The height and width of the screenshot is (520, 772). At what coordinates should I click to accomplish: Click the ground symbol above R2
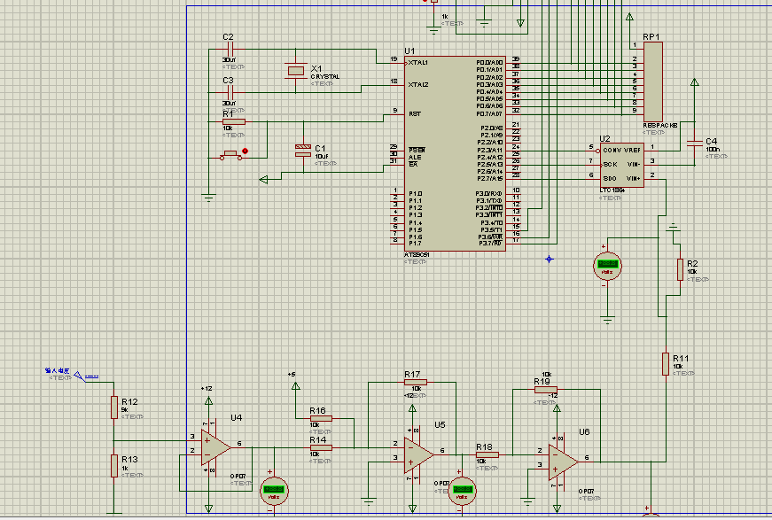click(x=673, y=228)
